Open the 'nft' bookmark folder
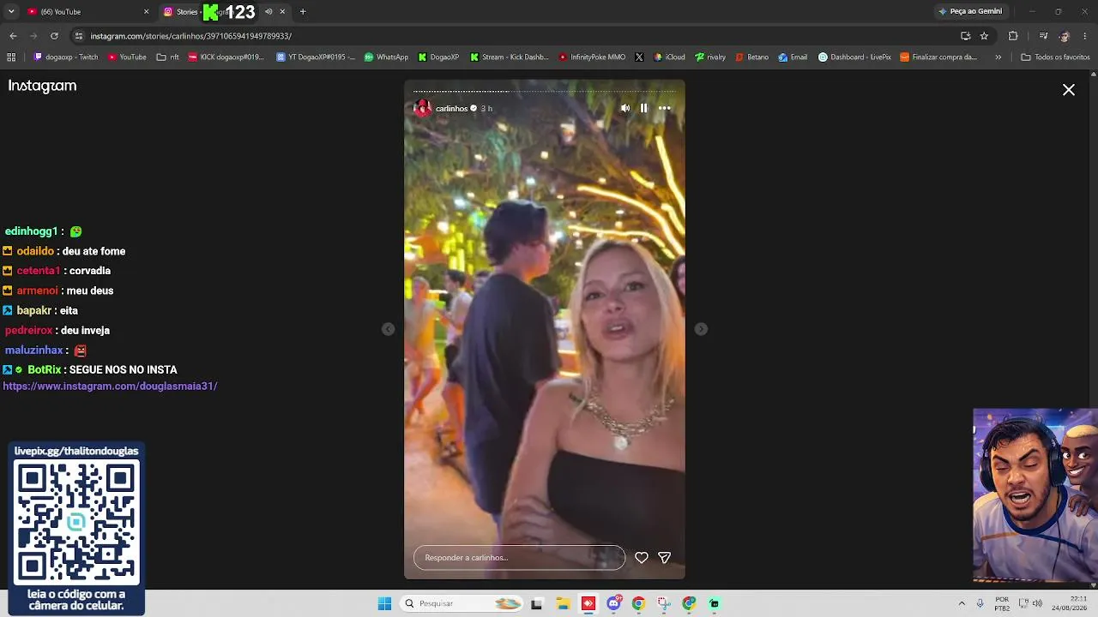 tap(168, 57)
